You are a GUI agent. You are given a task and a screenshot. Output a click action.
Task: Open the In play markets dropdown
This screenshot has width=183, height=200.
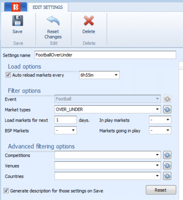(160, 120)
